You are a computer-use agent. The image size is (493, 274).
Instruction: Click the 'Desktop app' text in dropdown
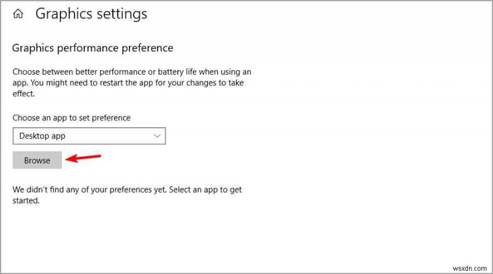click(43, 136)
